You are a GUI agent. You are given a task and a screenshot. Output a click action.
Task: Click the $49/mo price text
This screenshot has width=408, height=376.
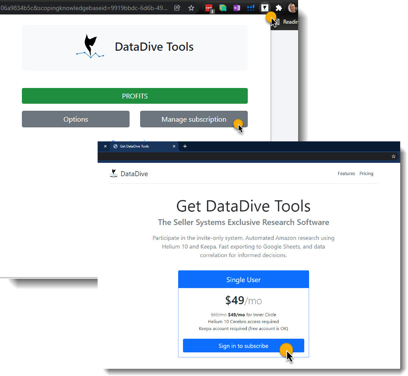pyautogui.click(x=243, y=301)
